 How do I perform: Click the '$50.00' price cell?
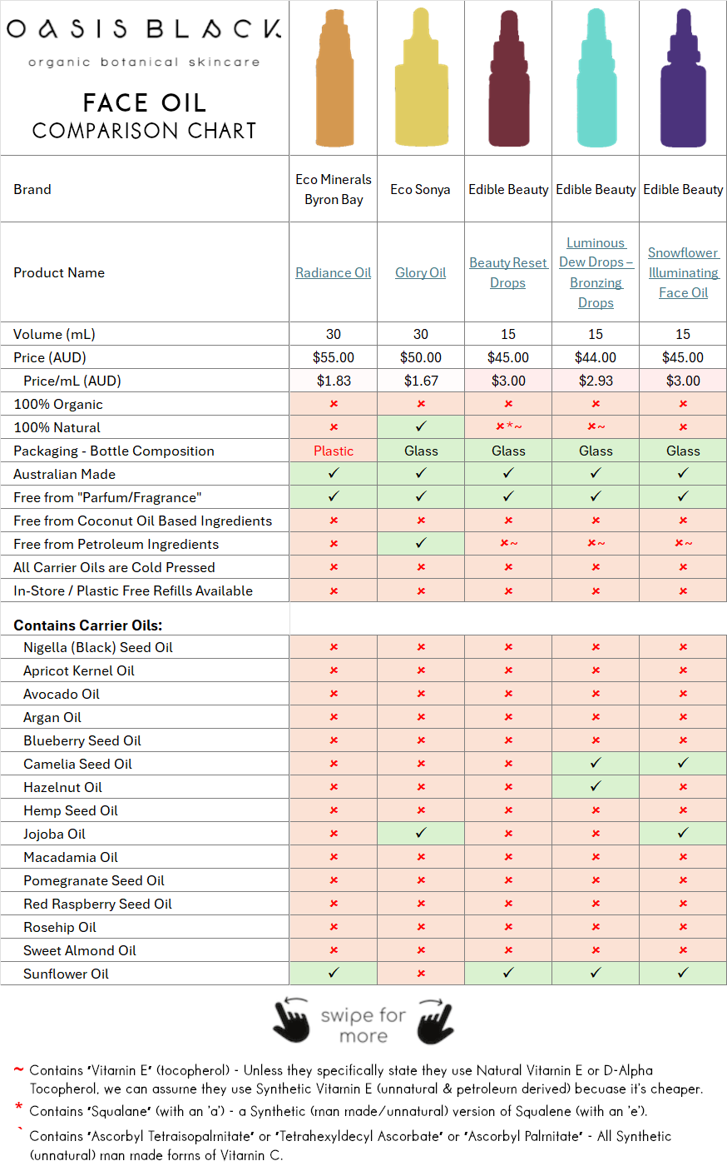click(x=421, y=357)
